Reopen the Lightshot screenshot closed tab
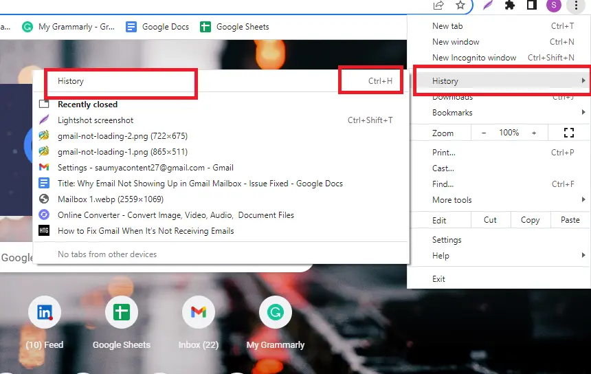 [x=221, y=120]
